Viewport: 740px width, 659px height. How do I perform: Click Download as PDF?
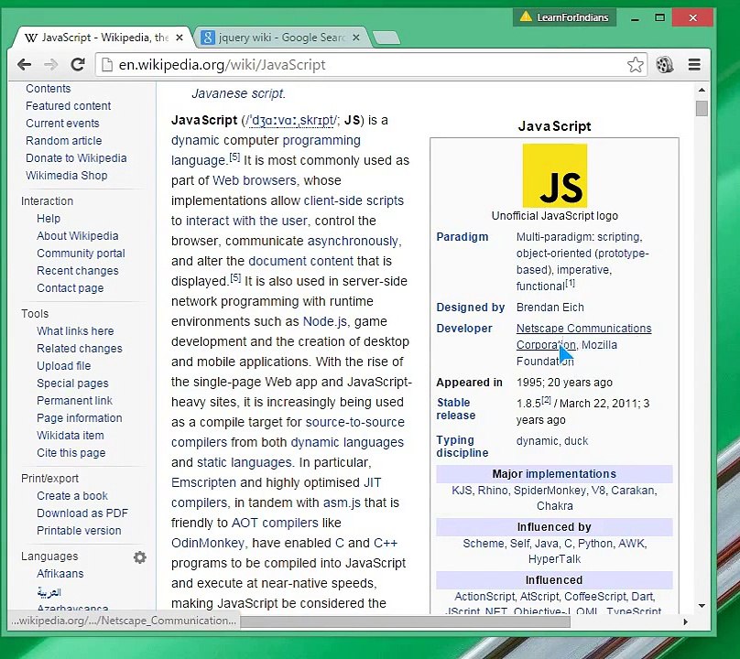pos(82,513)
